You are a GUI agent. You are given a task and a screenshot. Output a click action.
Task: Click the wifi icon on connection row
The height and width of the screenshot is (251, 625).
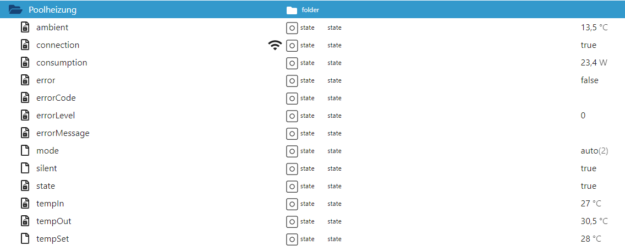pos(275,45)
